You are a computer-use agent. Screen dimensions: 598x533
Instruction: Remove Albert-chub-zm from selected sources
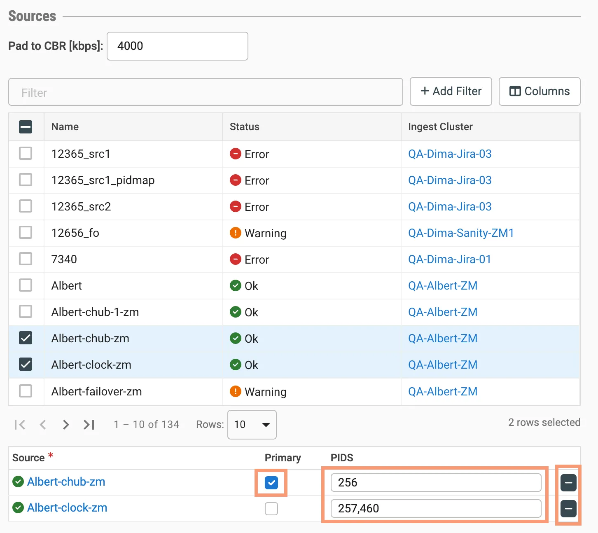[568, 483]
